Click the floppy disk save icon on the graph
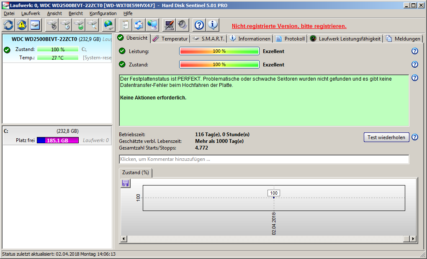427x259 pixels. point(125,183)
